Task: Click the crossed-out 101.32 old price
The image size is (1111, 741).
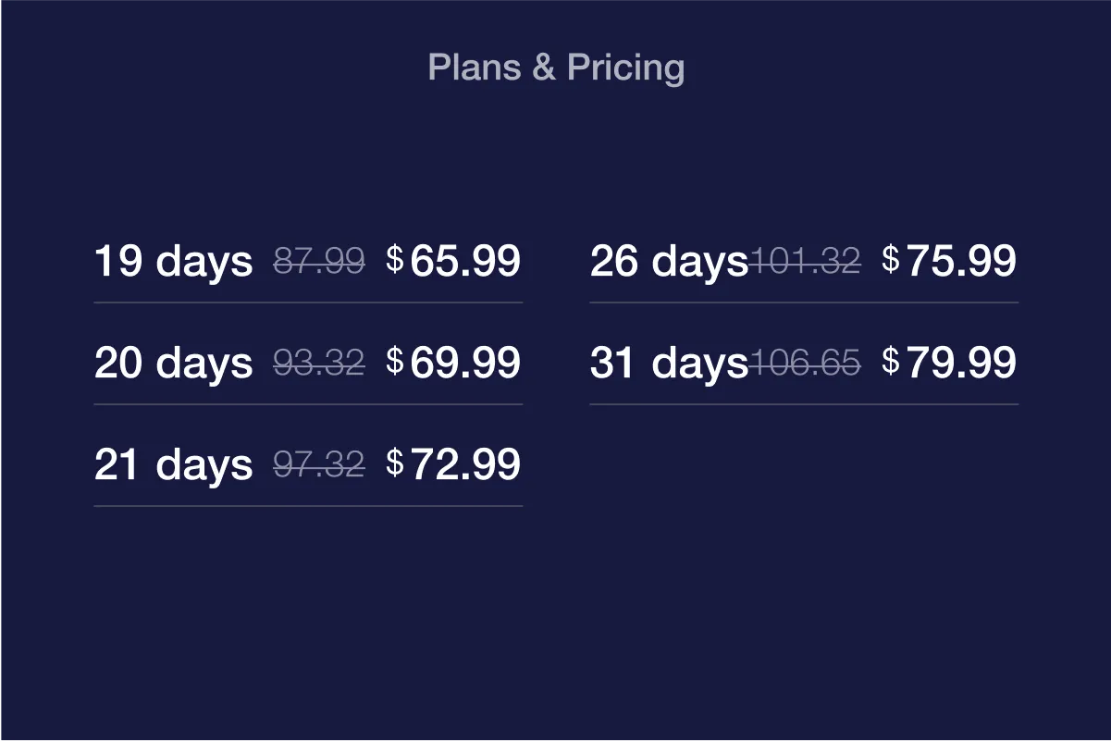Action: click(805, 262)
